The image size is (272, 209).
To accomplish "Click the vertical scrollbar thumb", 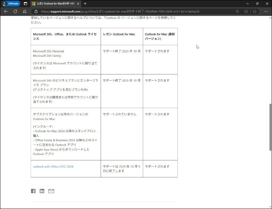I will [270, 127].
